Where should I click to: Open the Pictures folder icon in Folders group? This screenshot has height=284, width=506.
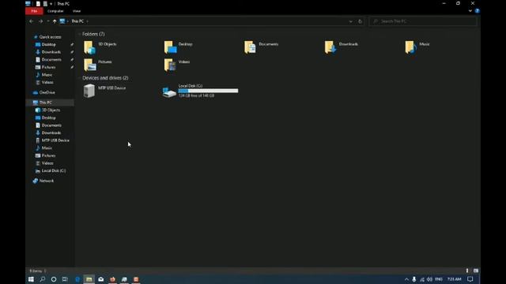pos(89,65)
